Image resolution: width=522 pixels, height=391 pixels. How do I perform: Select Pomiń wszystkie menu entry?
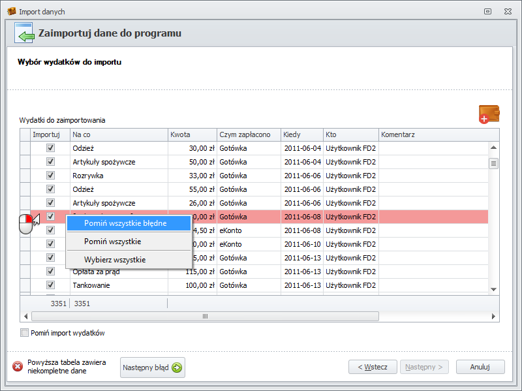click(x=112, y=242)
